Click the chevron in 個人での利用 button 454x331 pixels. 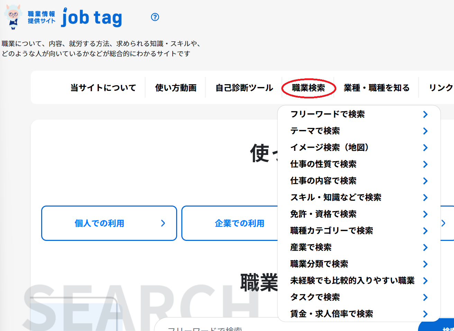pyautogui.click(x=163, y=224)
